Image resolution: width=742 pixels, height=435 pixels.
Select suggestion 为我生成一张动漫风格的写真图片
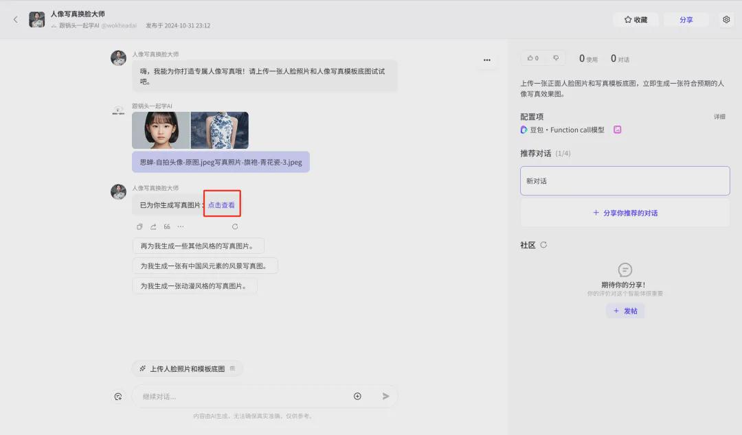195,286
